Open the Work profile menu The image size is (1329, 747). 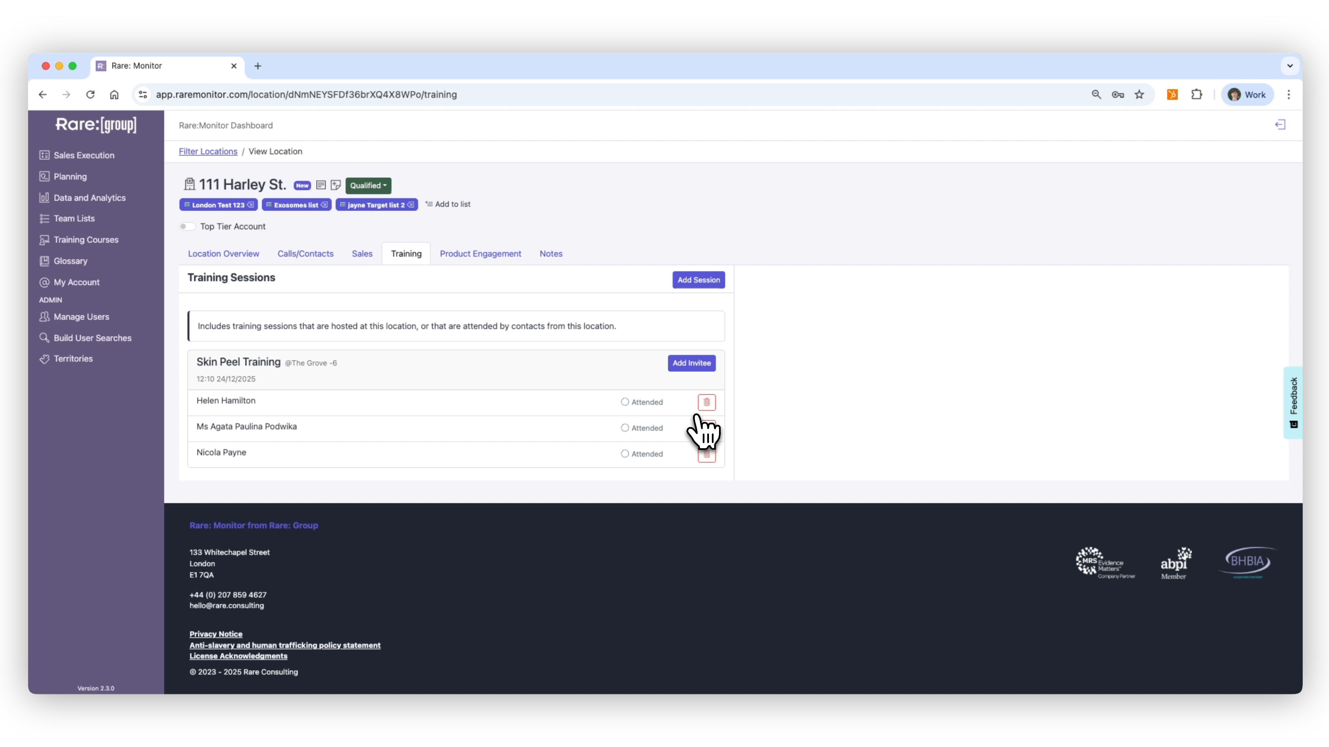click(1247, 94)
